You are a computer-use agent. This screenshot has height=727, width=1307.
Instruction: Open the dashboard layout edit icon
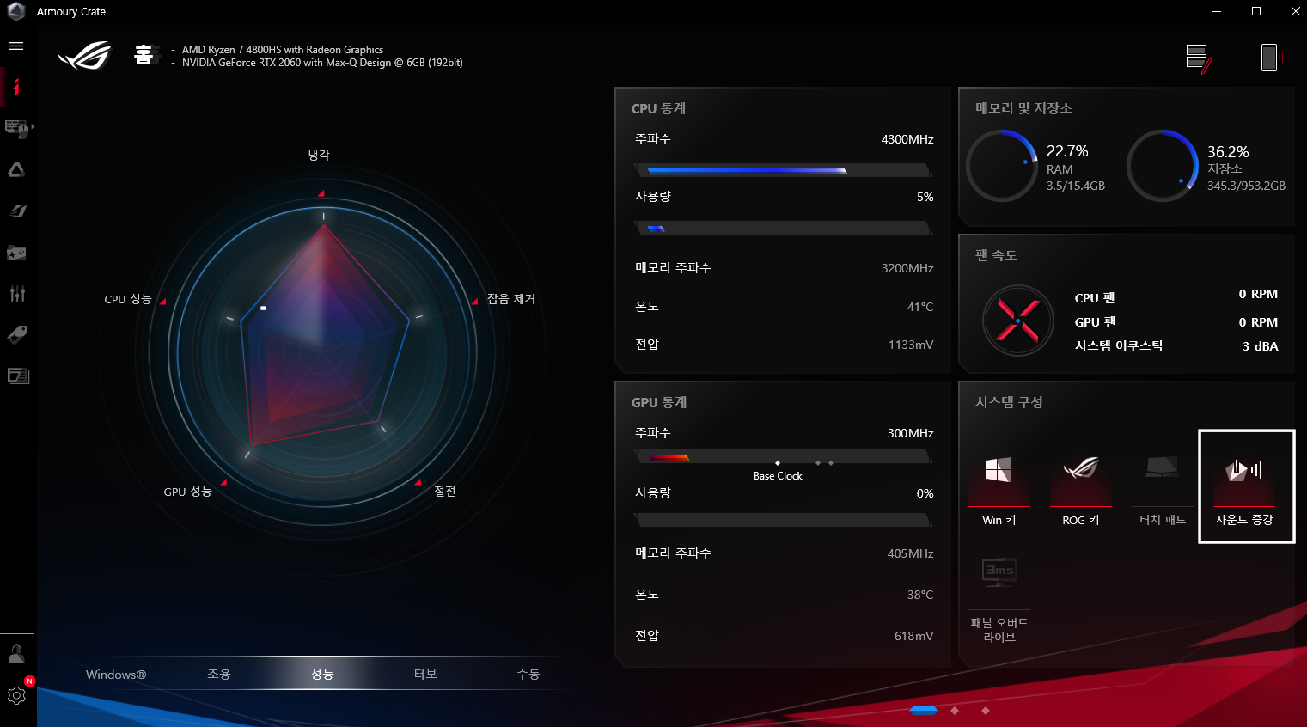click(1199, 58)
